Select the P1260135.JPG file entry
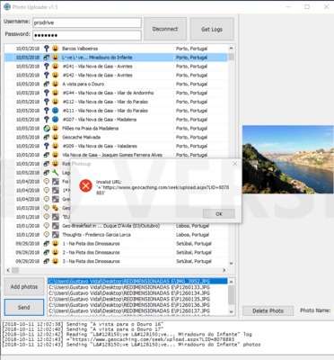 (137, 299)
